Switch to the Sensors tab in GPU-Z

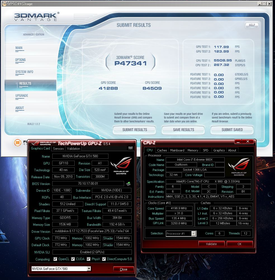(x=58, y=149)
